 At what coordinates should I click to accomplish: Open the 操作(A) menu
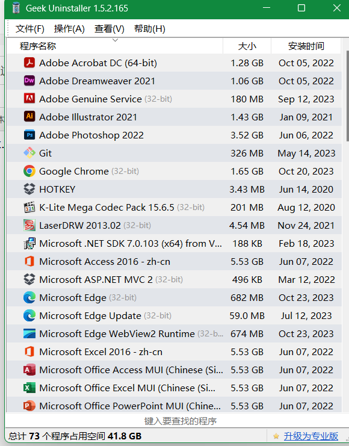click(x=69, y=29)
